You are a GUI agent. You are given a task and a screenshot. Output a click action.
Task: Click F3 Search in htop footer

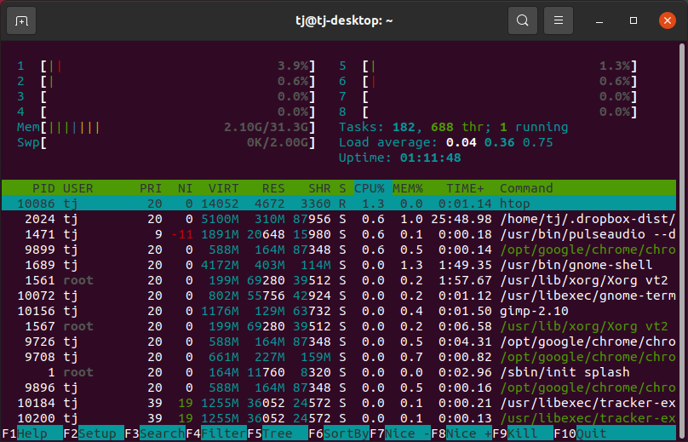click(155, 433)
